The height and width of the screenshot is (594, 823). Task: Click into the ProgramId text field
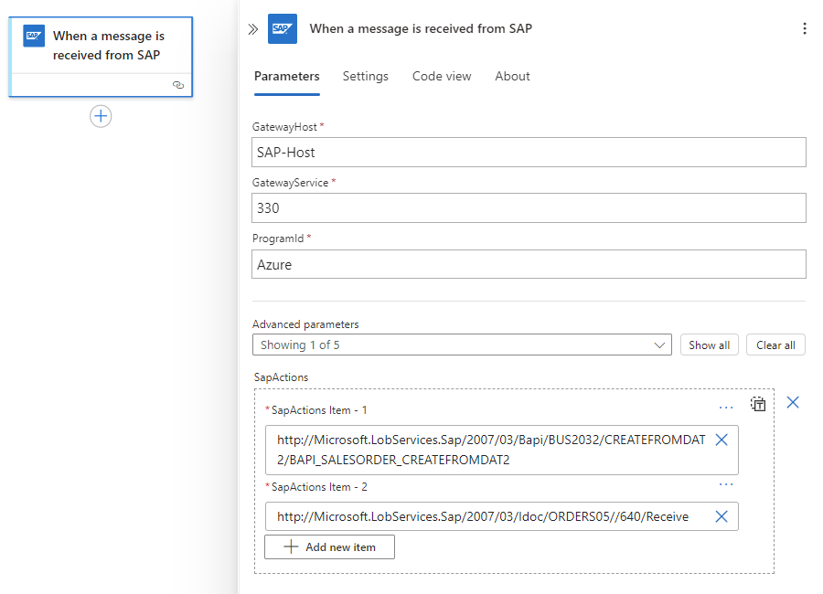pos(529,264)
